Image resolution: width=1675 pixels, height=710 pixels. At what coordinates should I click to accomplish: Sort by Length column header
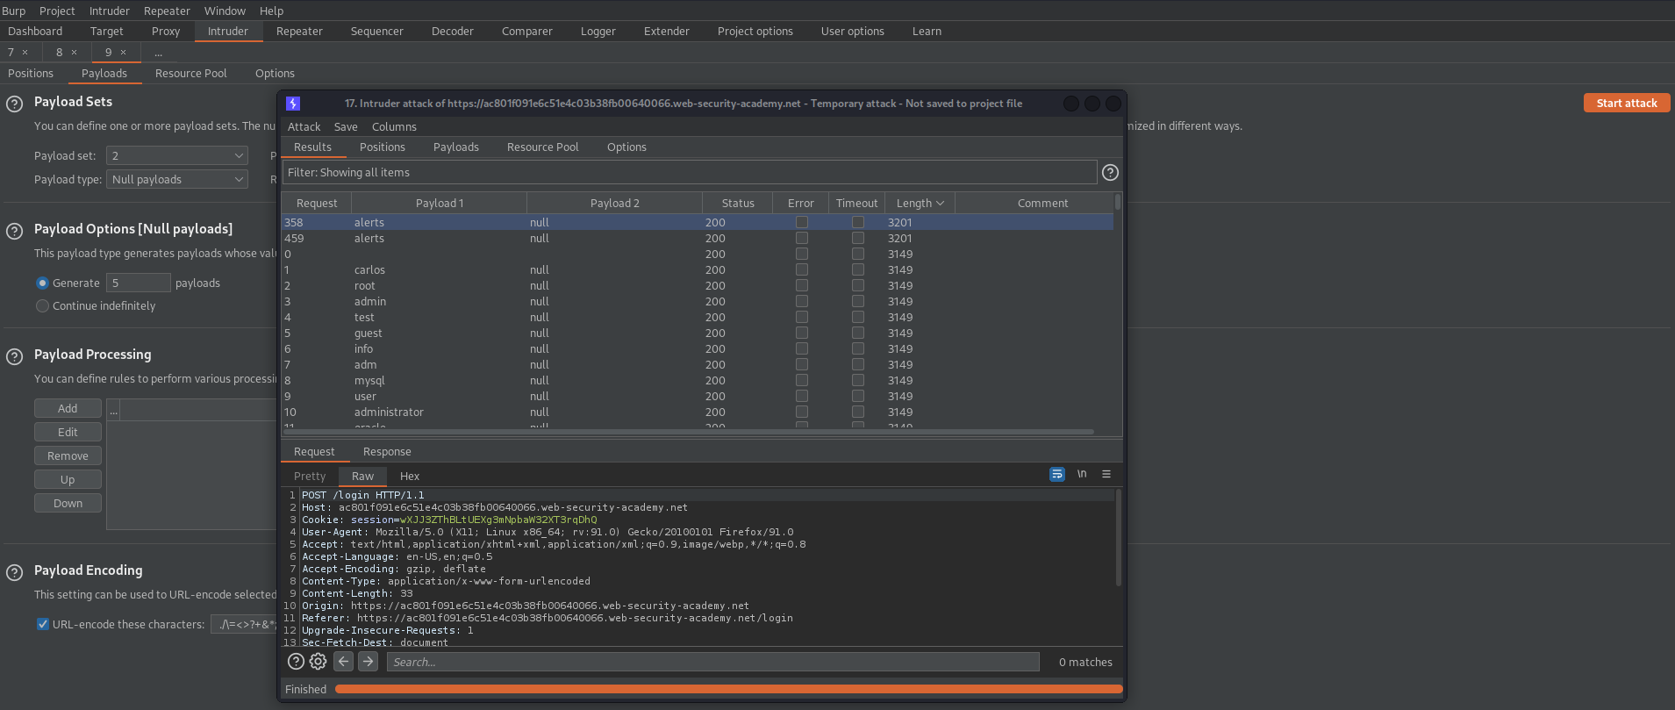click(920, 203)
